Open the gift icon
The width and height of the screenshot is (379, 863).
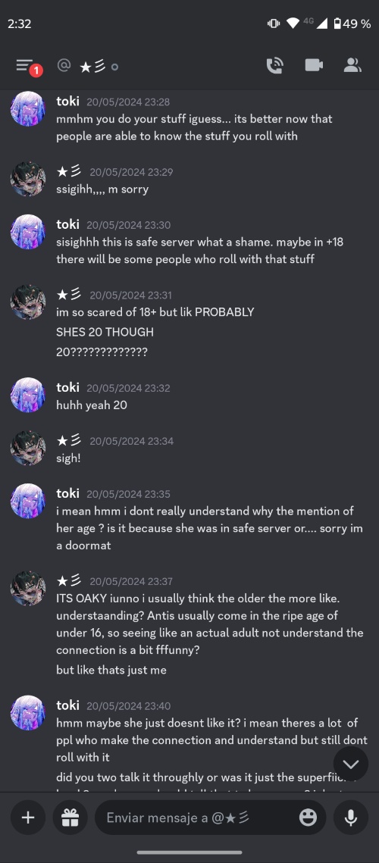click(70, 818)
